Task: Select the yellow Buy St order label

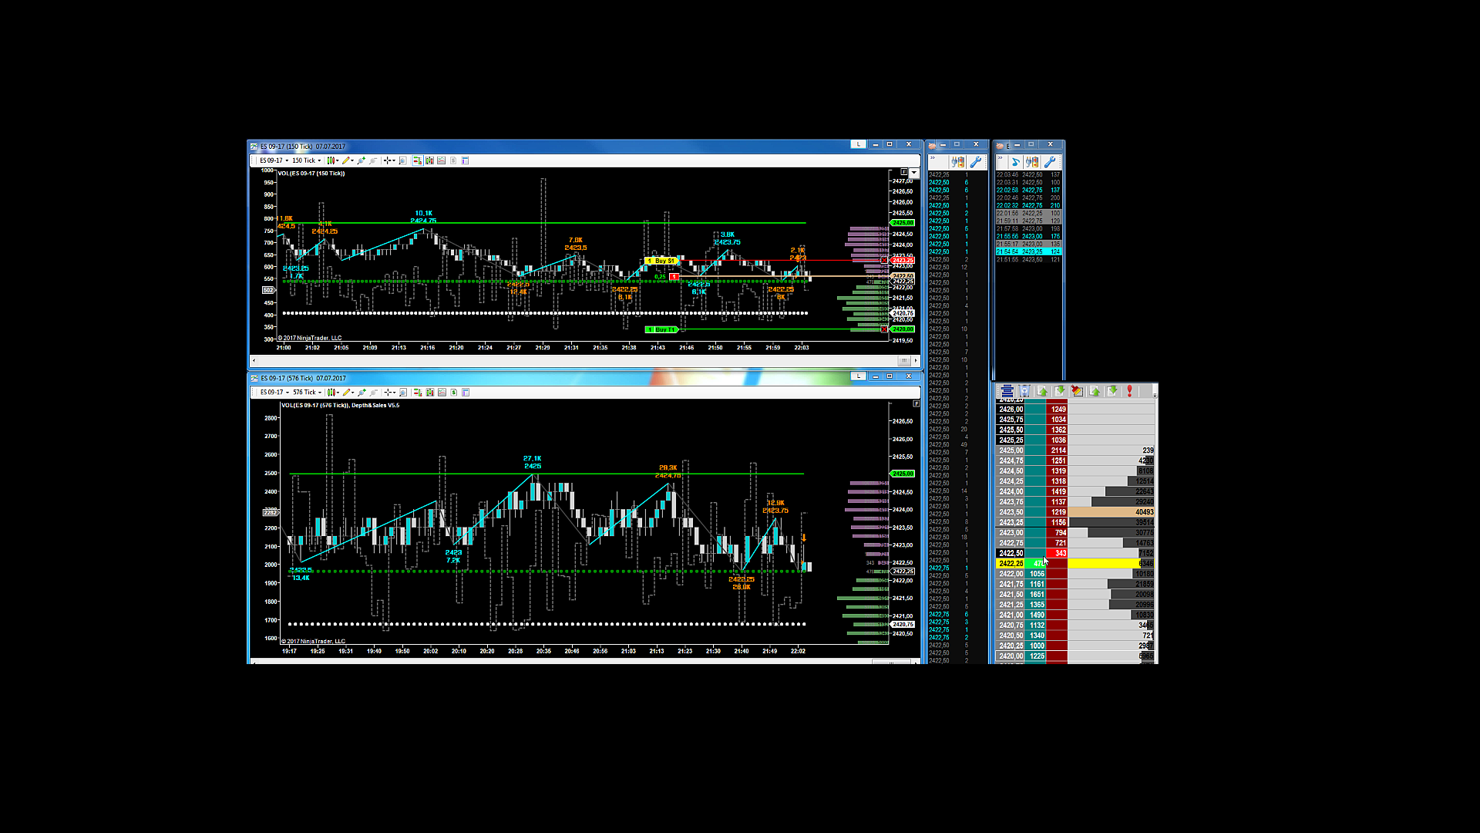Action: (661, 261)
